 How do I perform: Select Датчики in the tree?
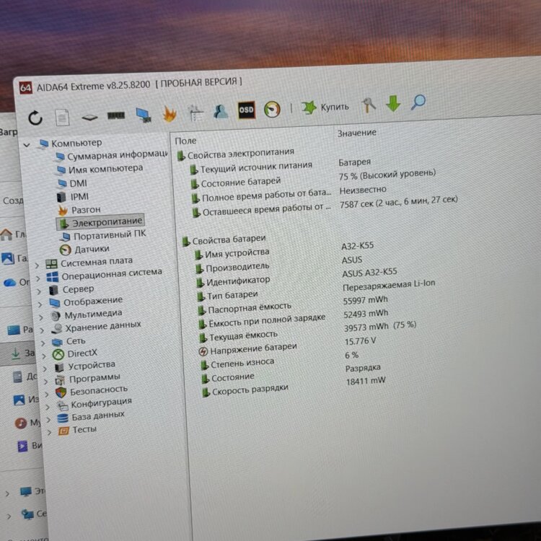tap(92, 249)
